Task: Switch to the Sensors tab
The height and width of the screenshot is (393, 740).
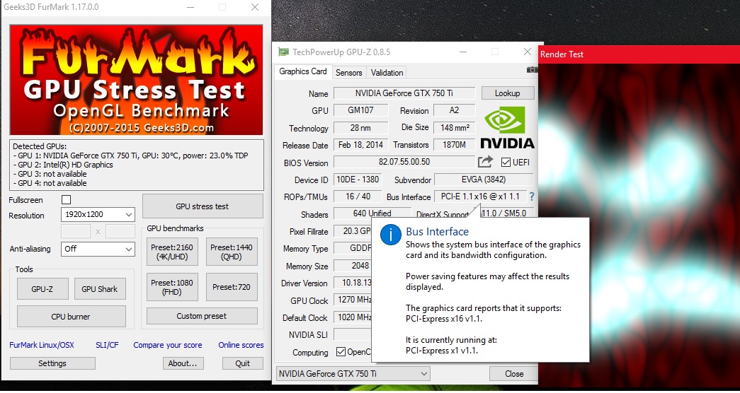Action: coord(349,73)
